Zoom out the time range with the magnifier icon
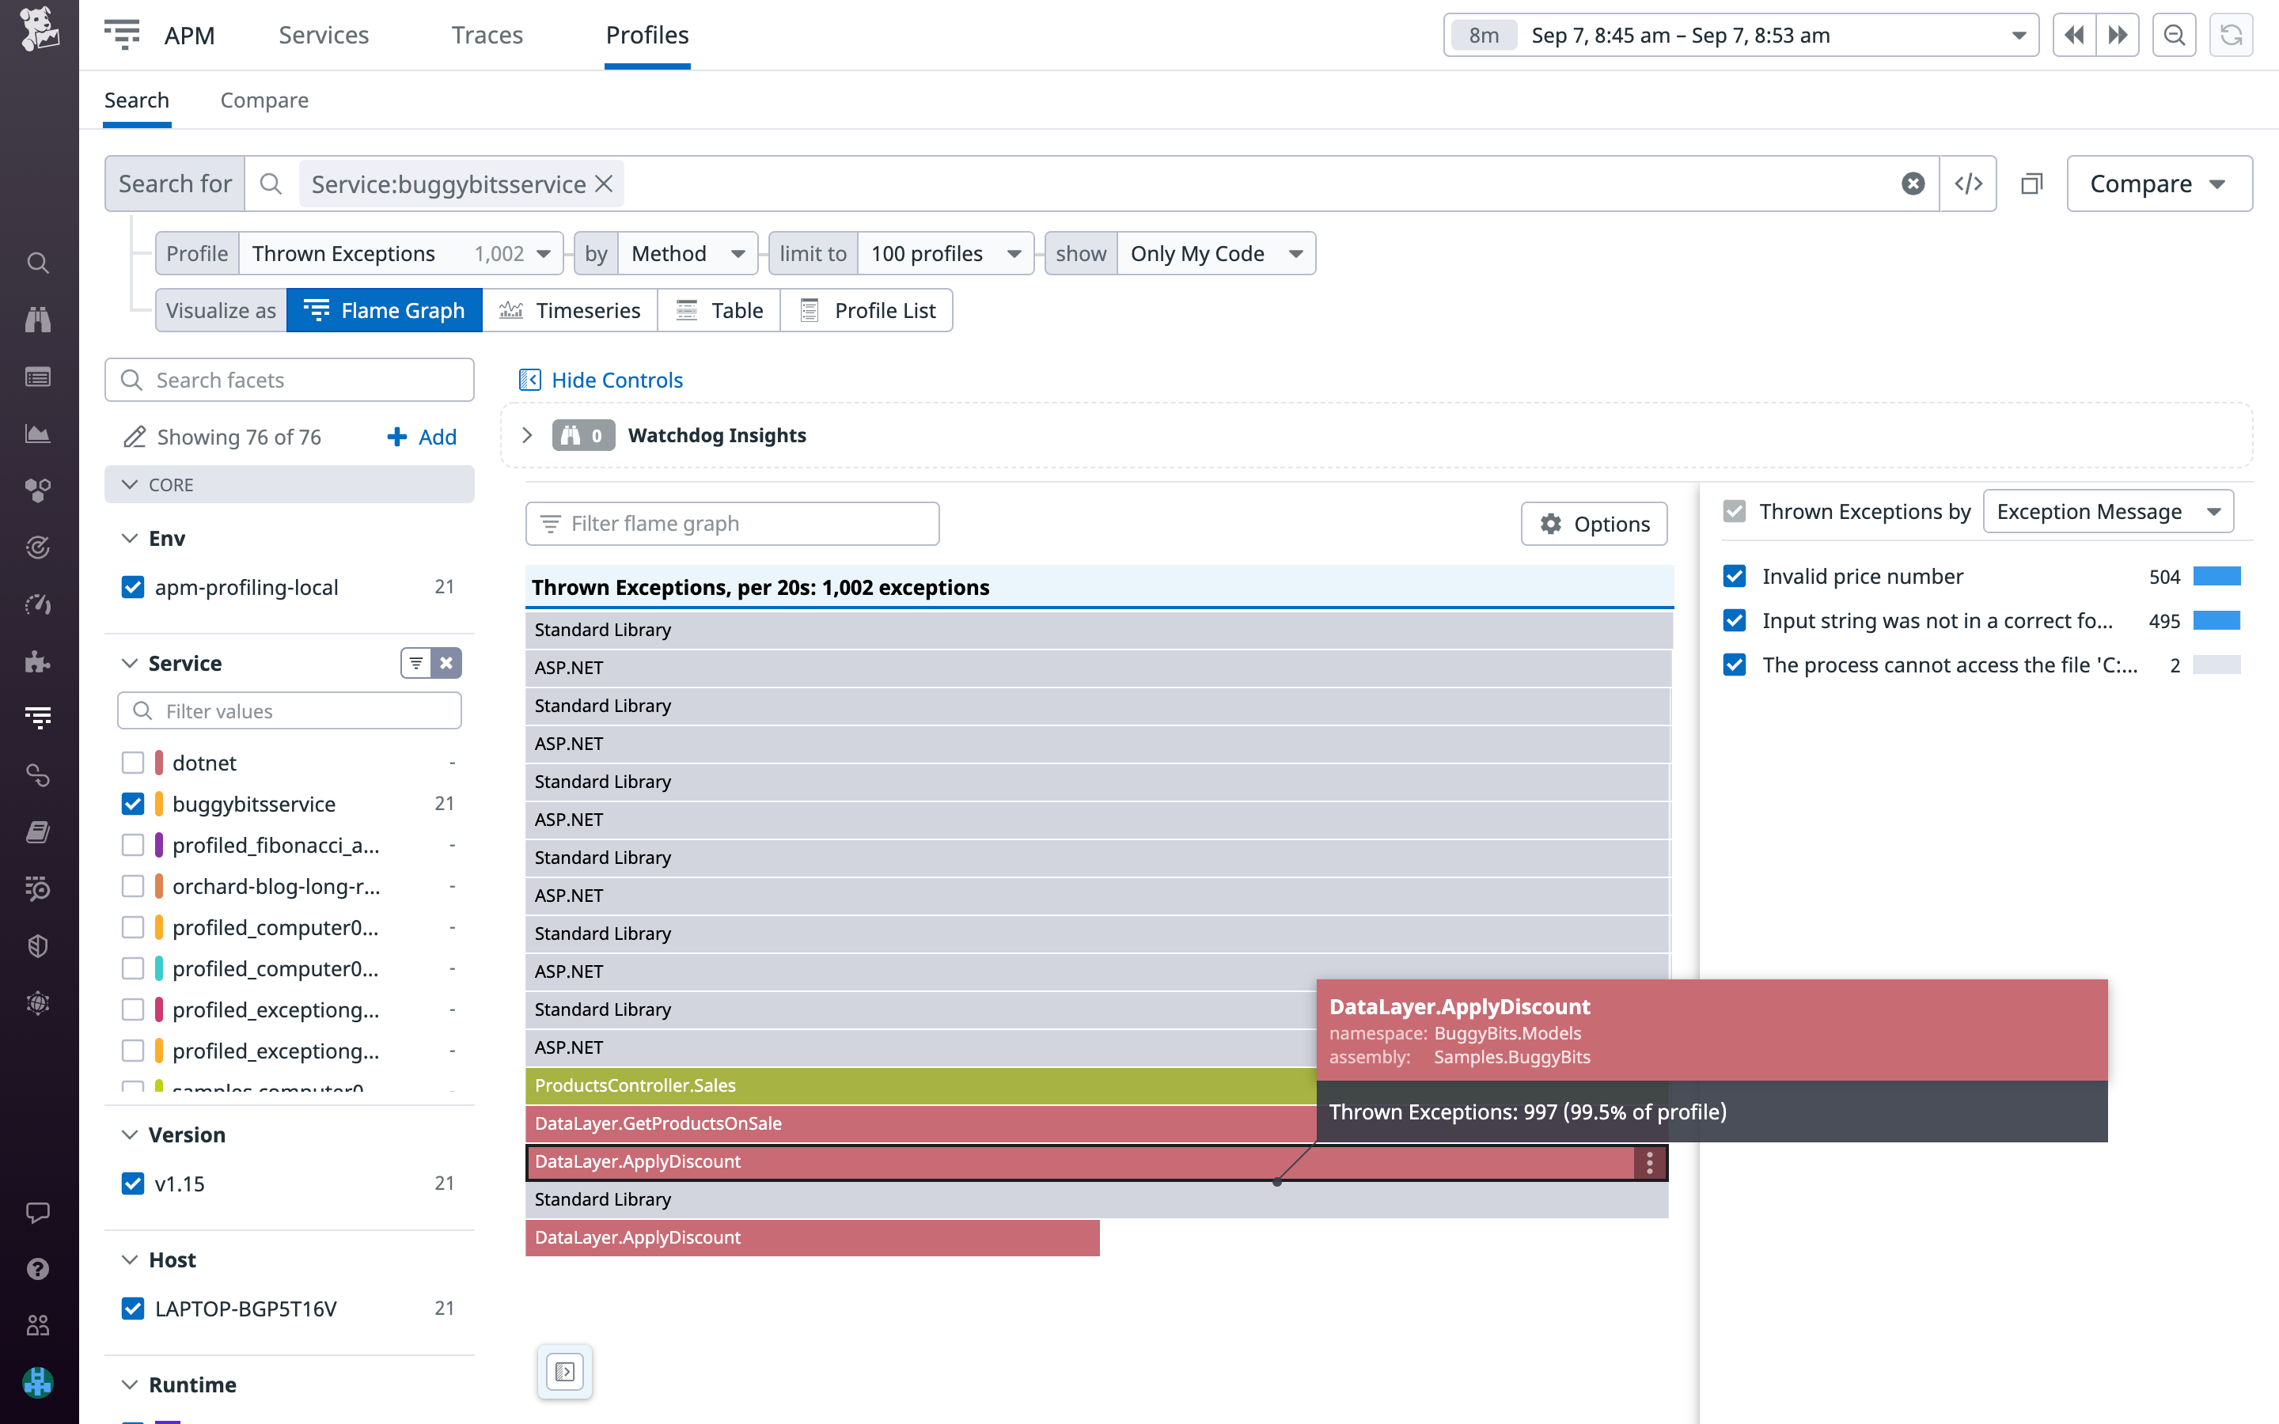The height and width of the screenshot is (1424, 2279). click(x=2174, y=35)
